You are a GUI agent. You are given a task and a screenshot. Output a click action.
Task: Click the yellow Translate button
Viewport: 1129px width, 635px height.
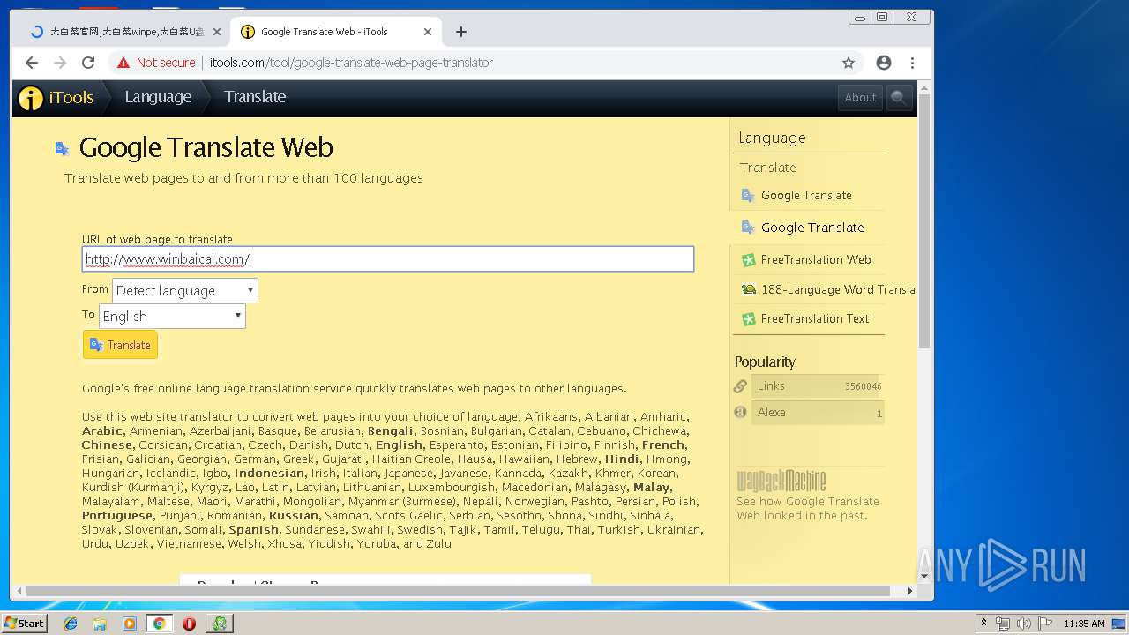click(x=120, y=345)
